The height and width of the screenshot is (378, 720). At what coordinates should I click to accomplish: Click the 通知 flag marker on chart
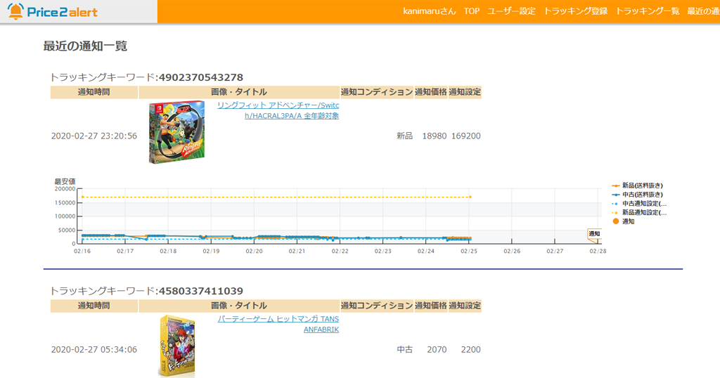pyautogui.click(x=594, y=235)
